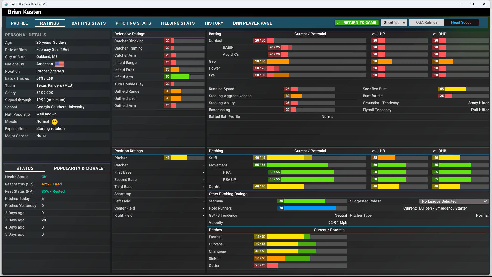Click the Infield Arm green rating bar
Screen dimensions: 492x277
(x=180, y=77)
